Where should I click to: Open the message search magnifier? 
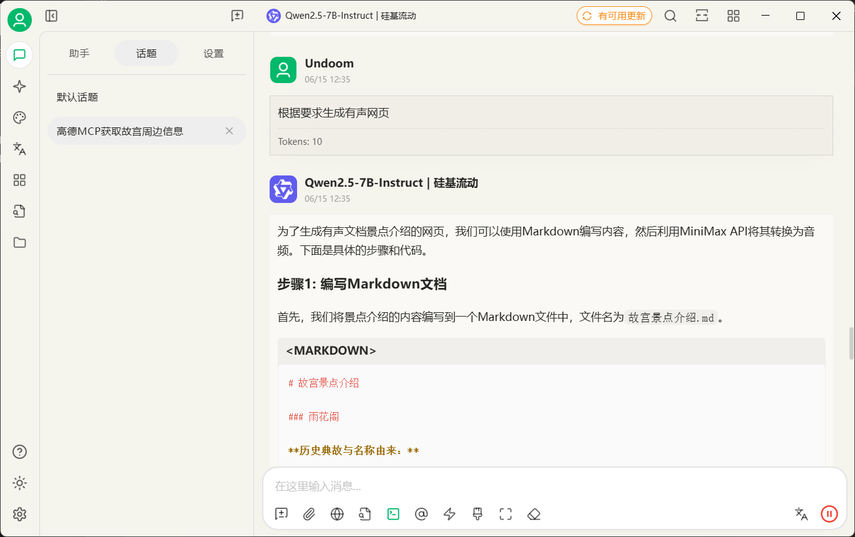pyautogui.click(x=670, y=16)
